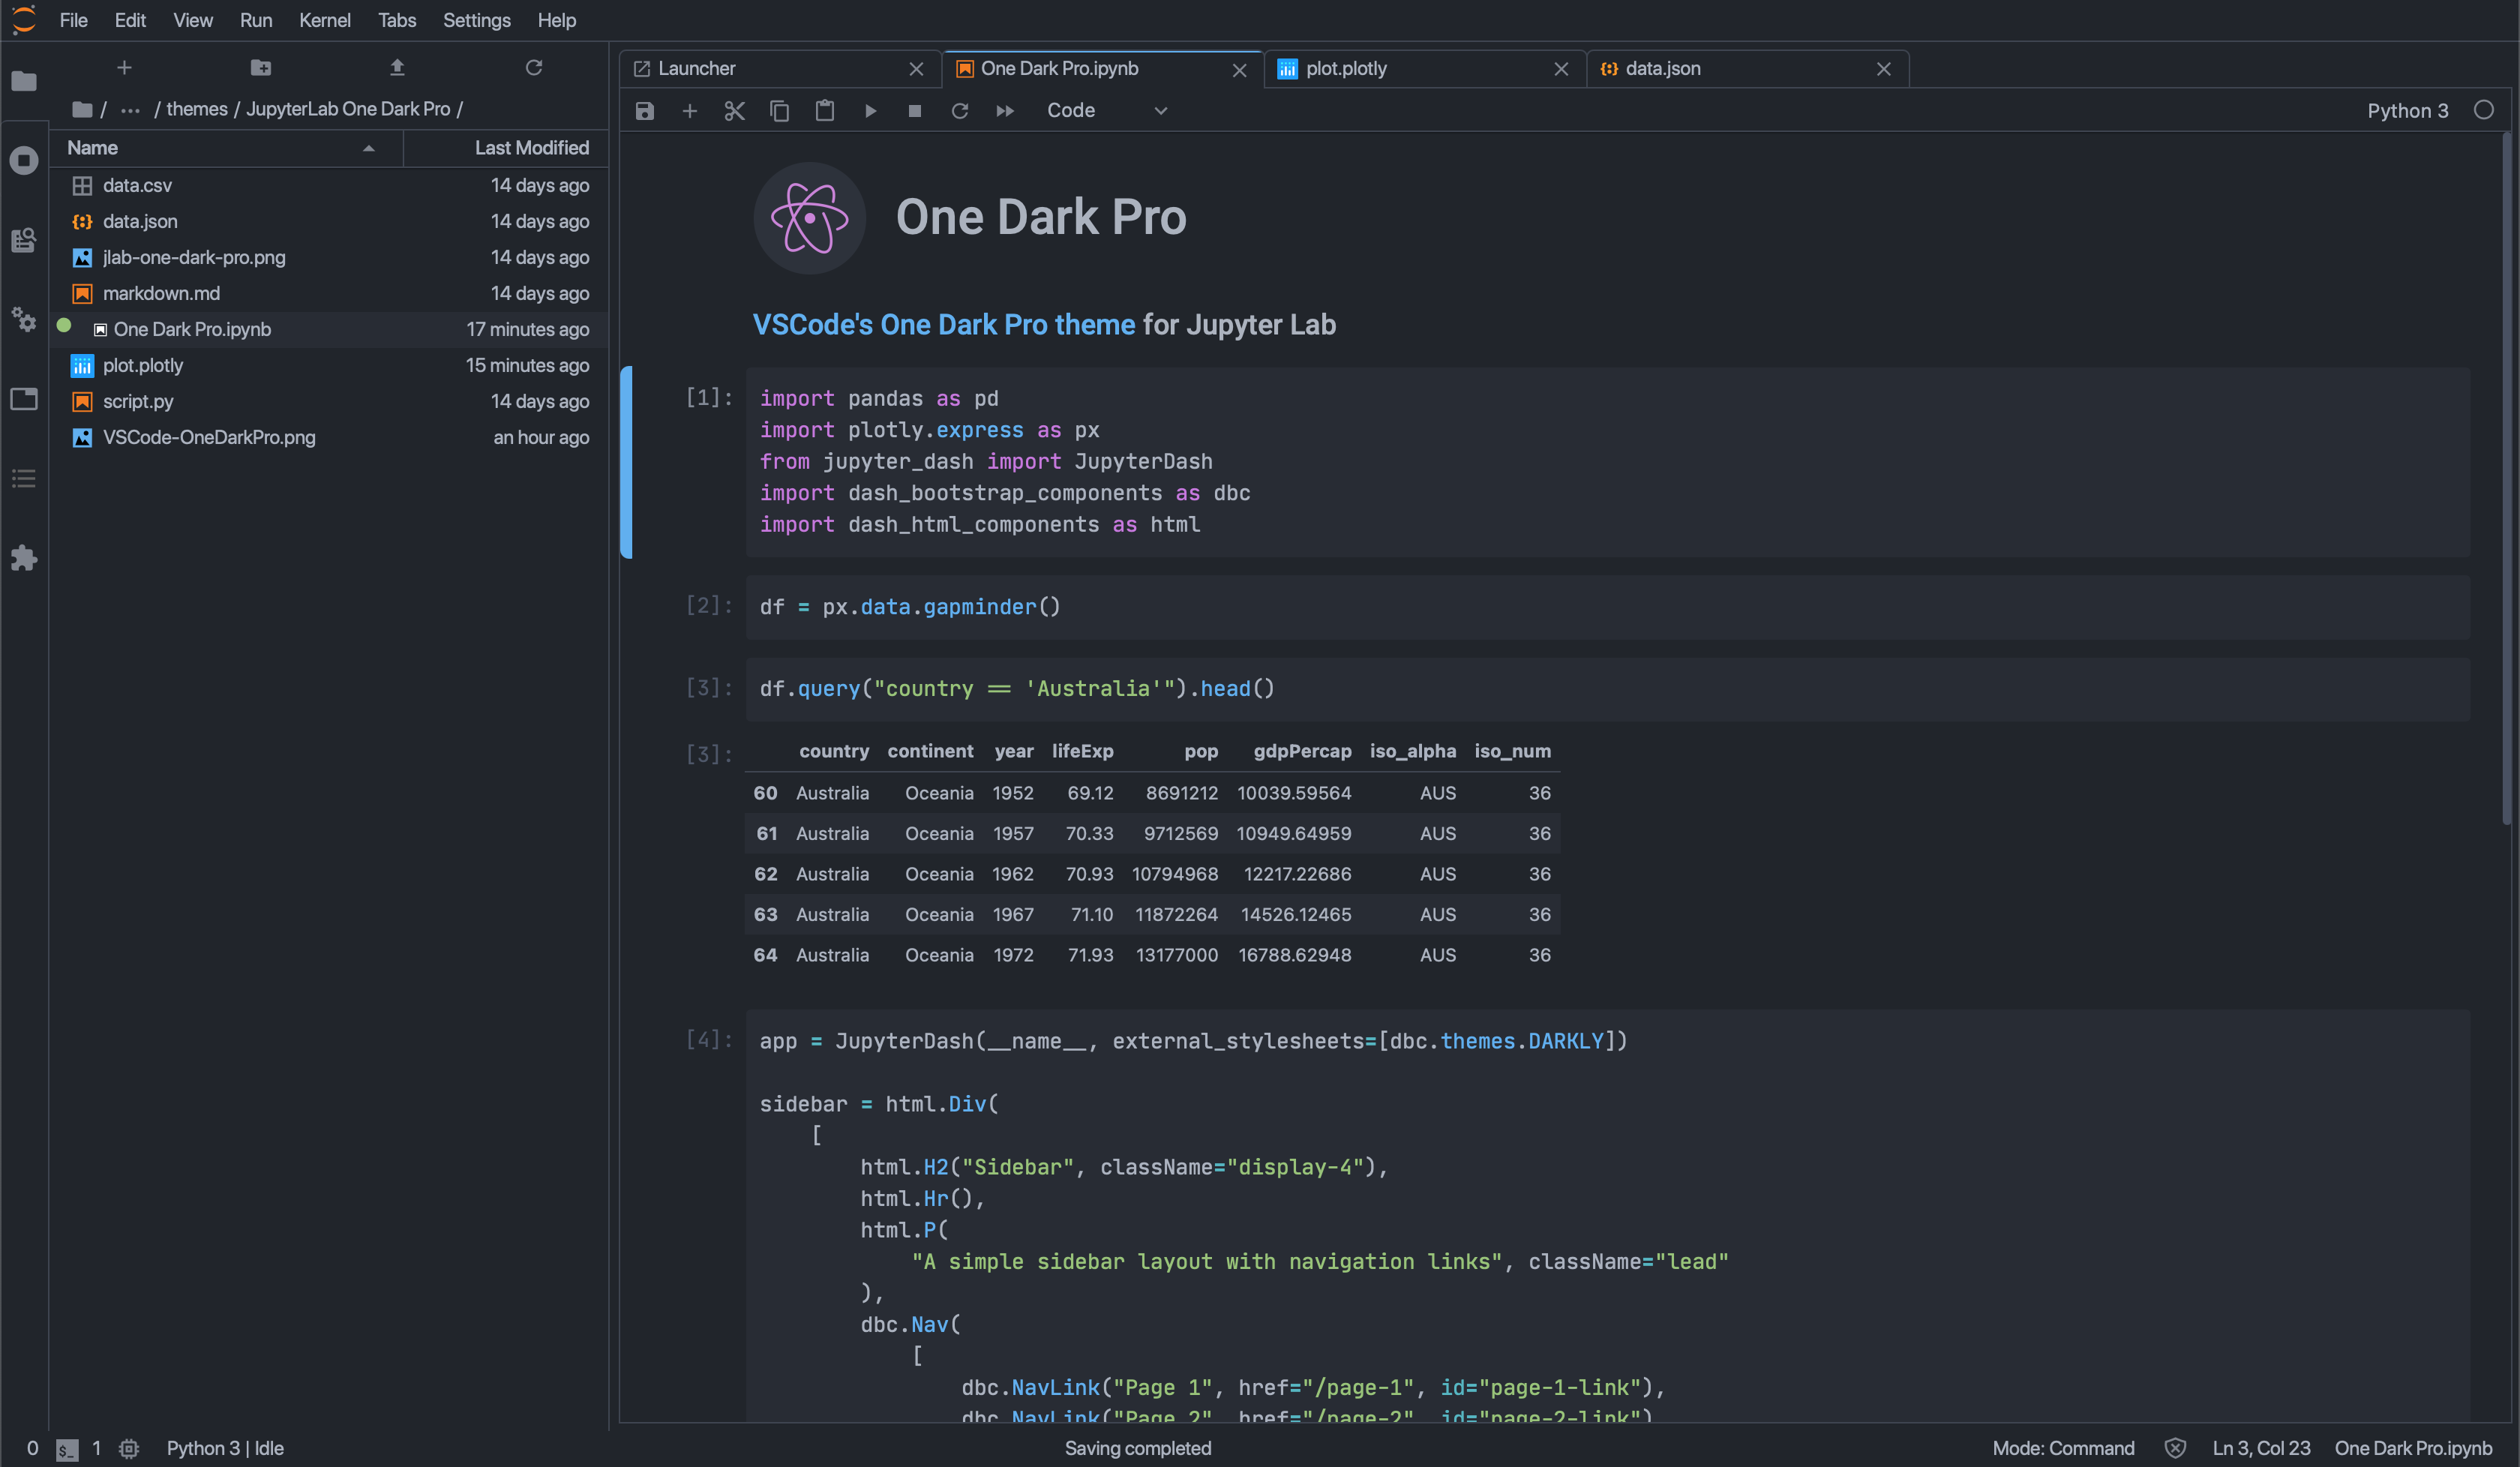Refresh the file browser listing
Viewport: 2520px width, 1467px height.
(534, 68)
